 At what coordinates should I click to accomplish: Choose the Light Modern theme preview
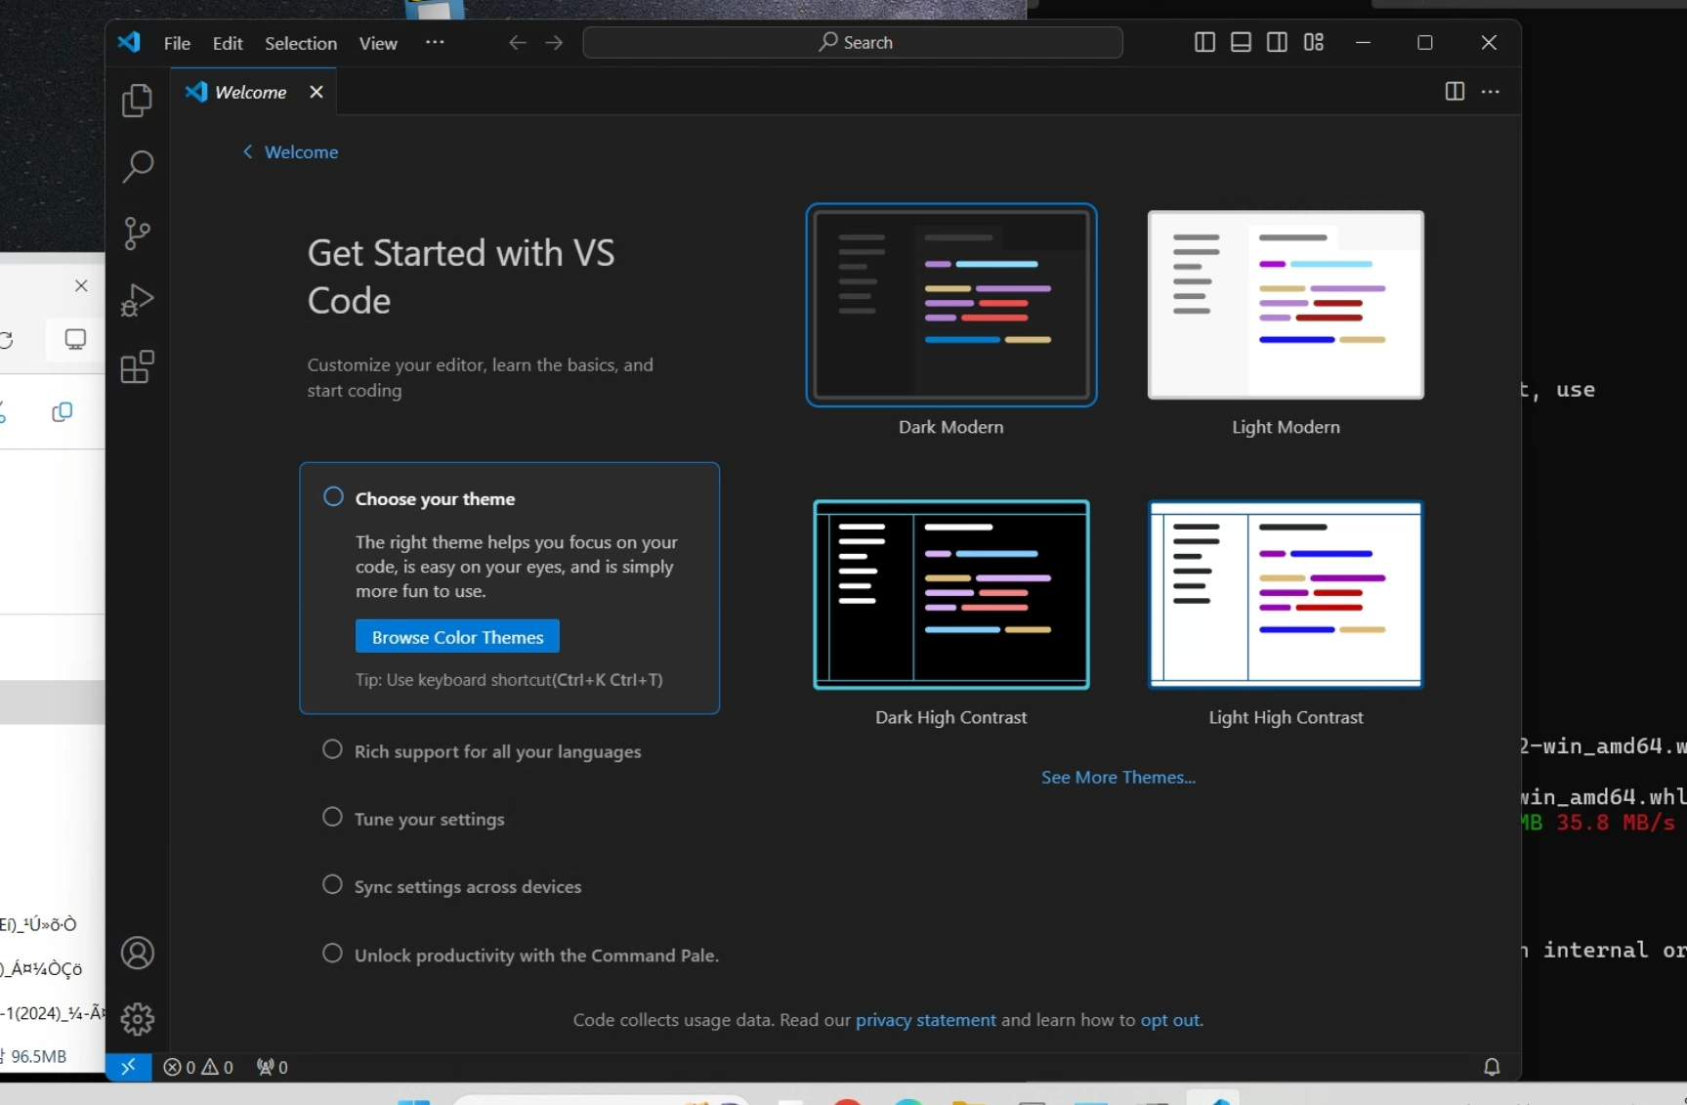(x=1286, y=305)
